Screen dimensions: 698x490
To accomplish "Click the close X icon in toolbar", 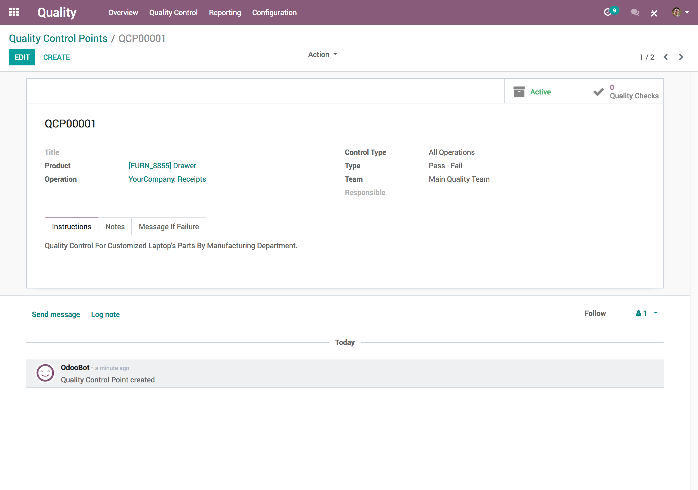I will pyautogui.click(x=654, y=12).
